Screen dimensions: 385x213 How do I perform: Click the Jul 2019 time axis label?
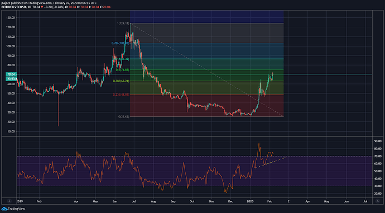tap(134, 201)
